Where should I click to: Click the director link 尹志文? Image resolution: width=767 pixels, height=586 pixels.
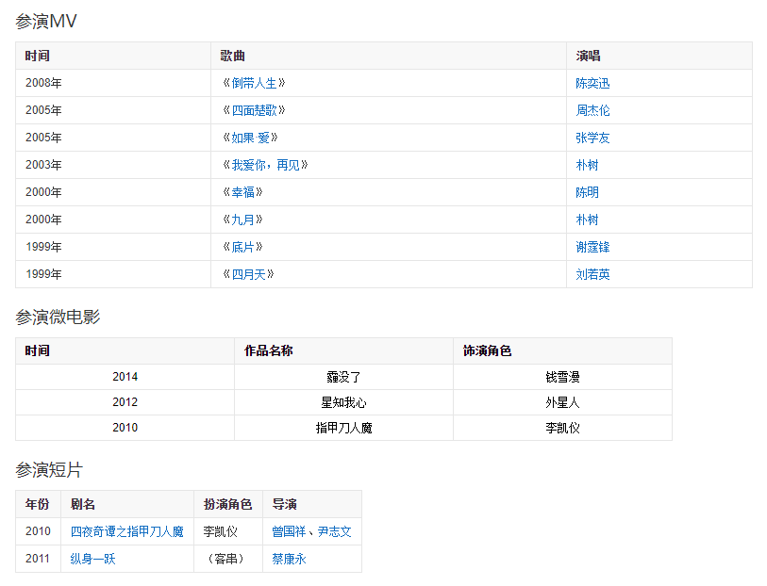pyautogui.click(x=334, y=531)
